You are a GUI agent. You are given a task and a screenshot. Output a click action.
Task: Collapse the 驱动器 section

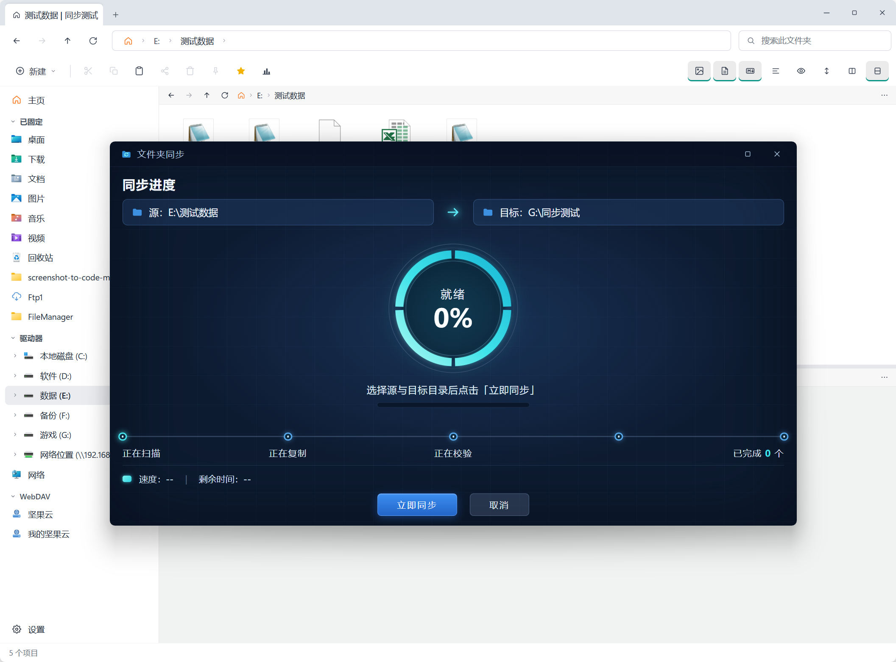pos(13,338)
